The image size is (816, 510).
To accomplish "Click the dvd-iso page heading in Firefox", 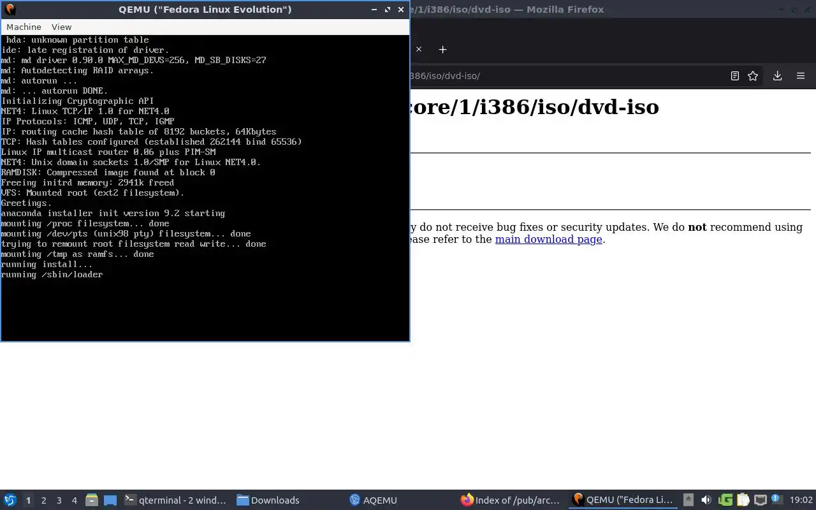I will pyautogui.click(x=534, y=107).
